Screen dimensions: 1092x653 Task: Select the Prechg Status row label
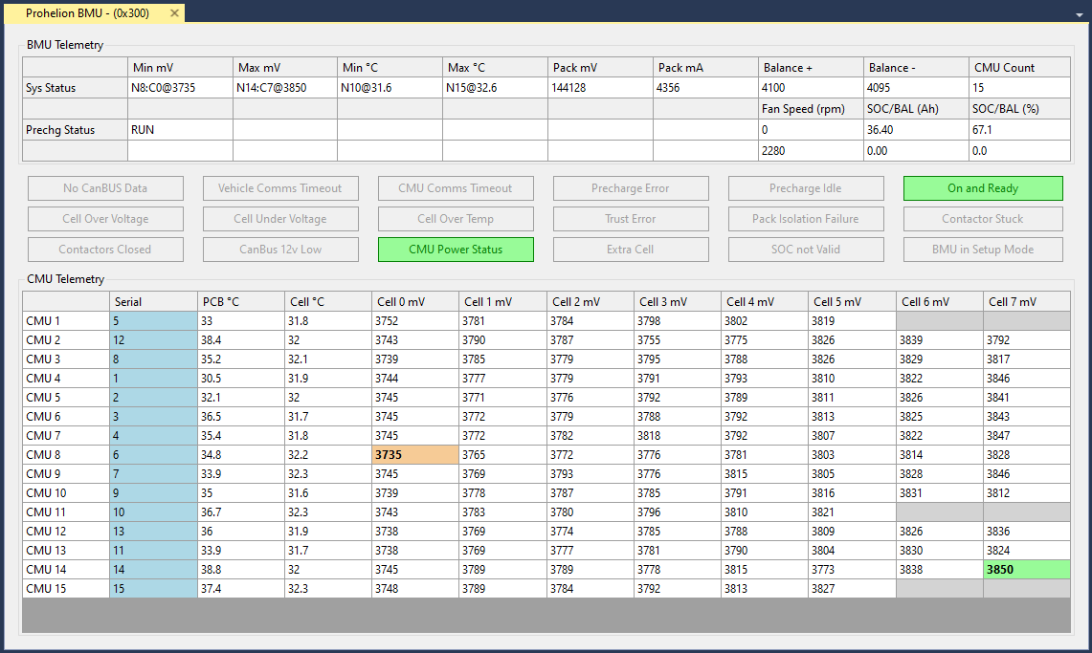coord(76,130)
